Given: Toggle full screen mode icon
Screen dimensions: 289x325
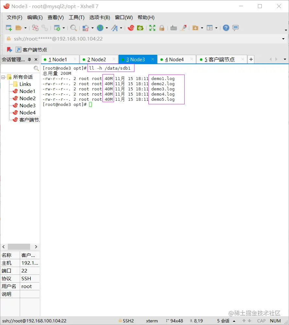Looking at the screenshot, I should click(x=152, y=28).
